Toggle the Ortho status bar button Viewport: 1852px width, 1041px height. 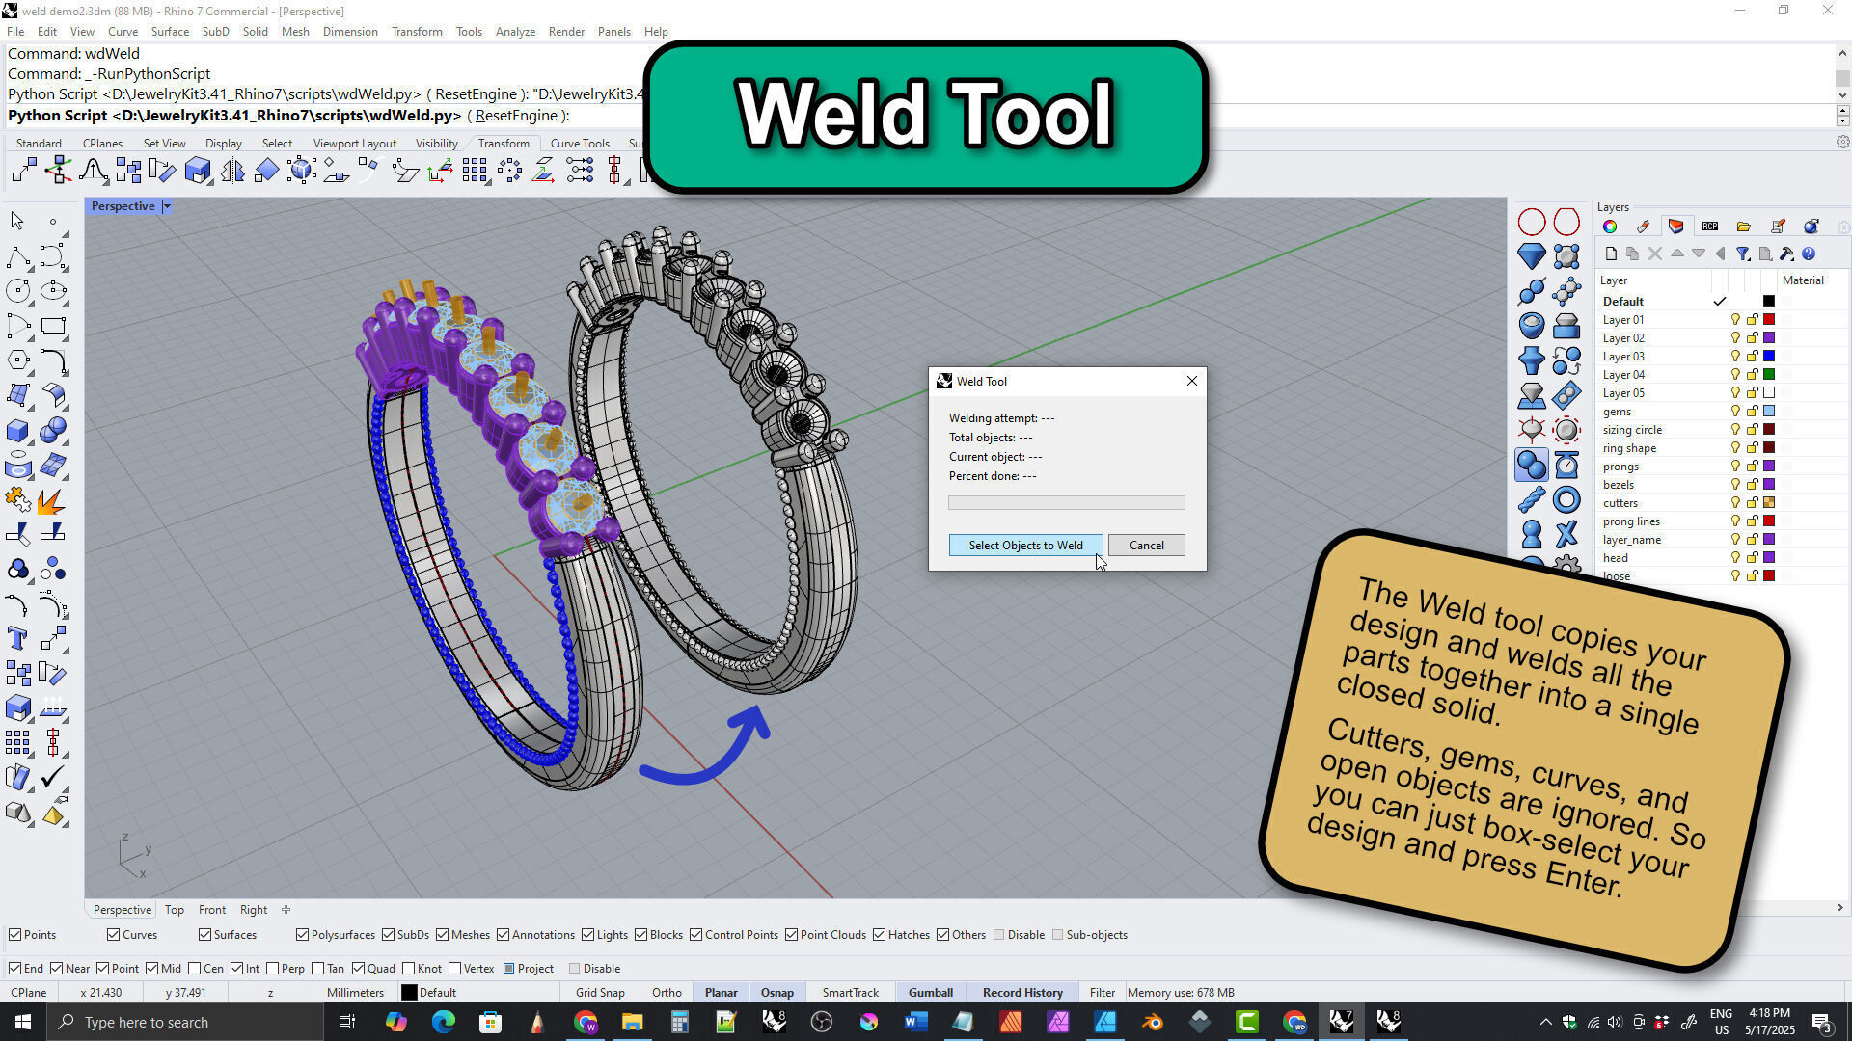(667, 993)
